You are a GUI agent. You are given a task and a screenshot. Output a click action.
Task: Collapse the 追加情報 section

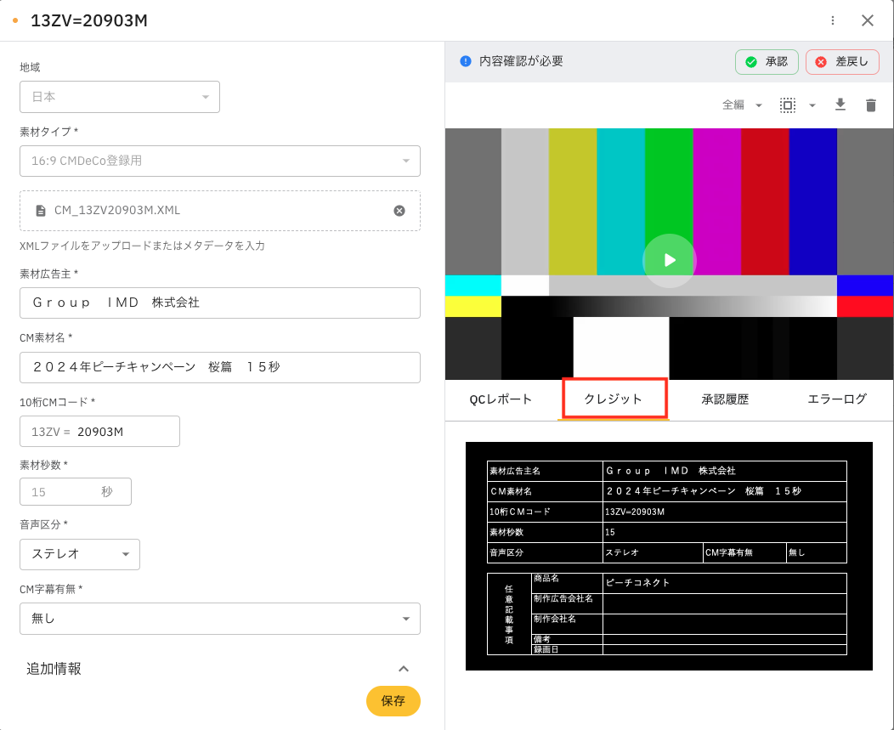(404, 669)
